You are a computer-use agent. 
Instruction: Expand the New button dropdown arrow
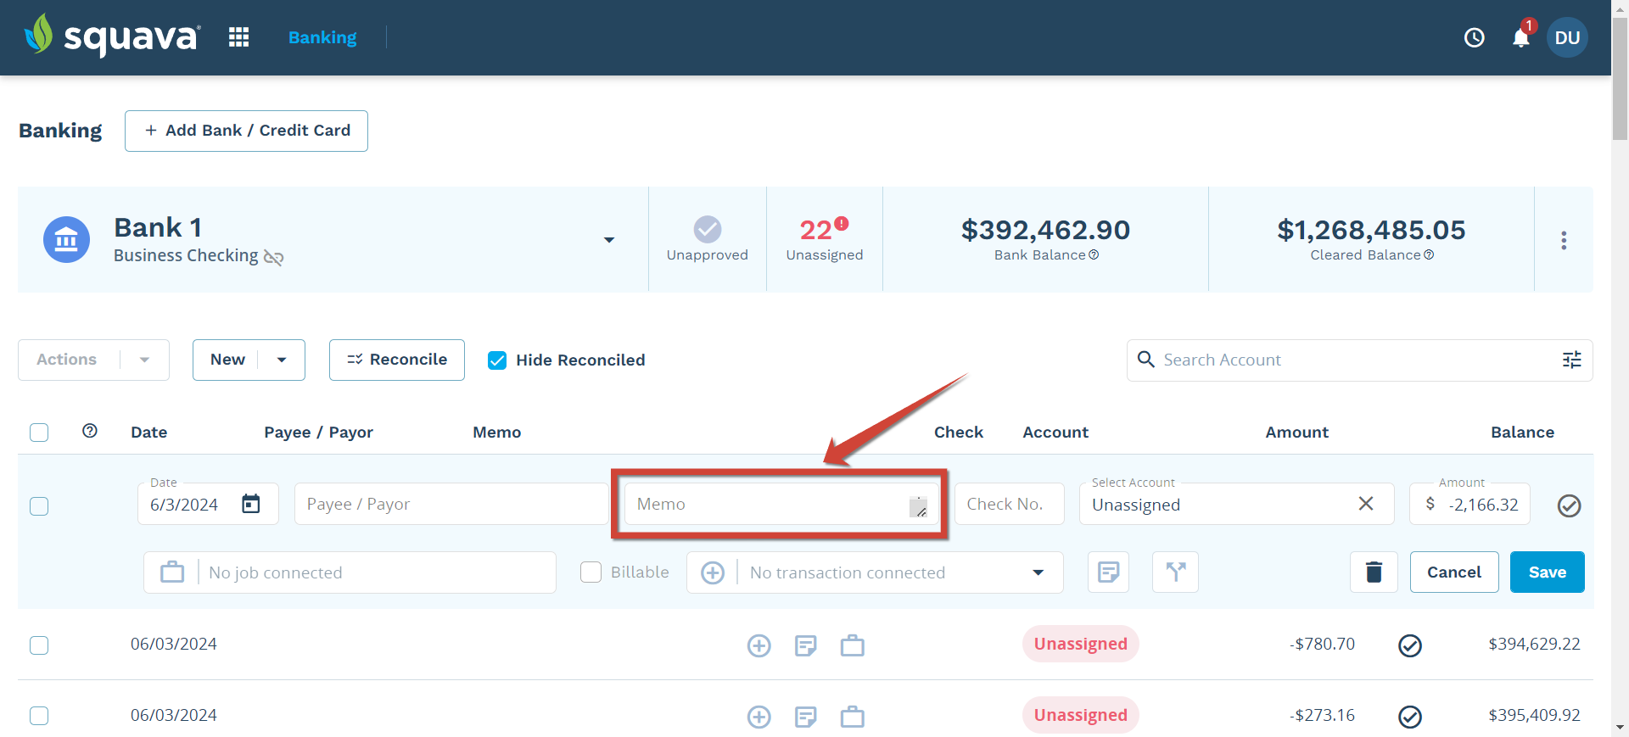pyautogui.click(x=282, y=360)
